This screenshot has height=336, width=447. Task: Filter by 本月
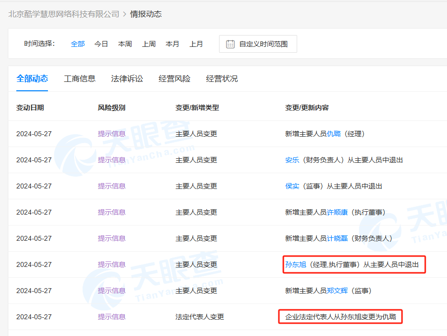point(173,44)
